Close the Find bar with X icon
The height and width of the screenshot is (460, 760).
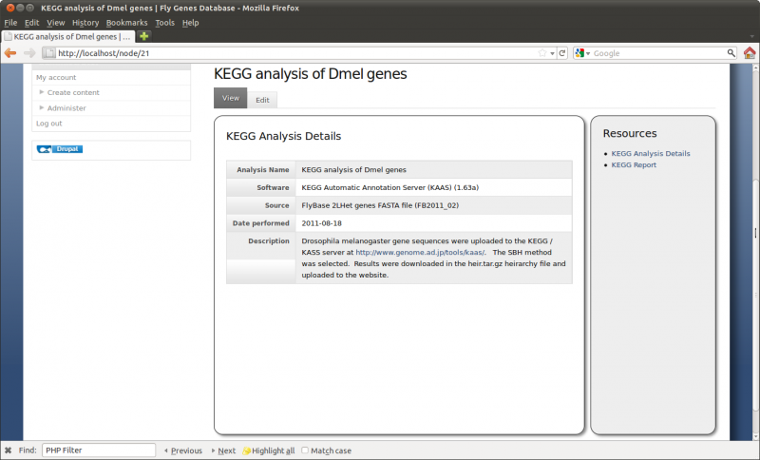9,450
